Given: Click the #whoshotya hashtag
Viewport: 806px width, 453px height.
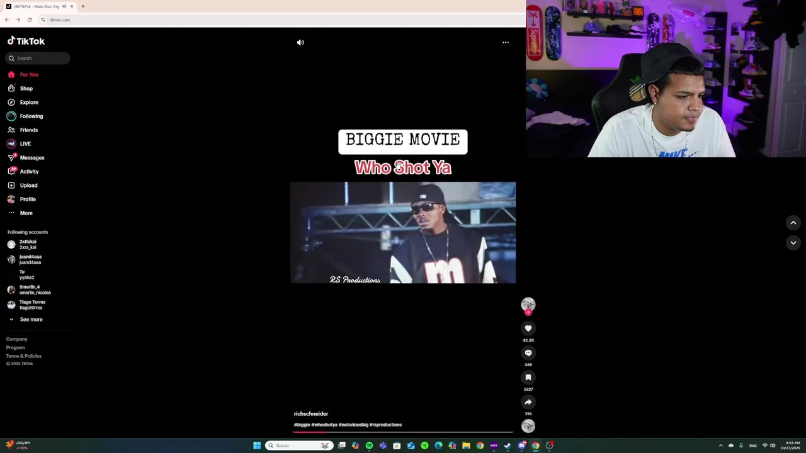Looking at the screenshot, I should coord(324,425).
